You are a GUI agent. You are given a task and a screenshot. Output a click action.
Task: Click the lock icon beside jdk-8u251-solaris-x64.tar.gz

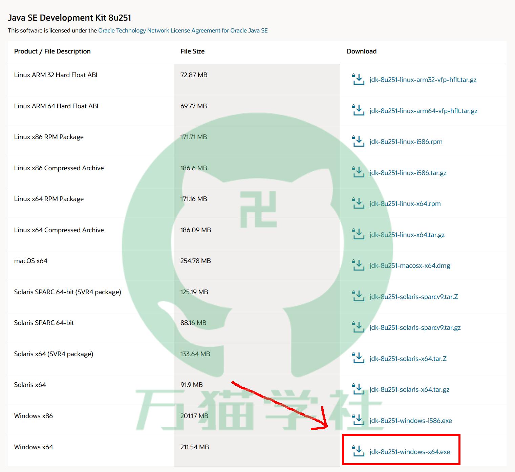[353, 387]
